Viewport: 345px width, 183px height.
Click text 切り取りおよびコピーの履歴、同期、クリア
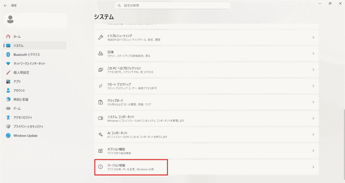pyautogui.click(x=129, y=104)
